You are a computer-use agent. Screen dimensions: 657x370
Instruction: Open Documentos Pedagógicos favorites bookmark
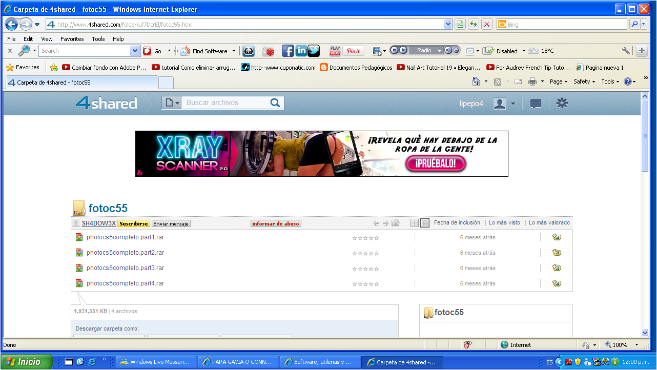[x=356, y=67]
